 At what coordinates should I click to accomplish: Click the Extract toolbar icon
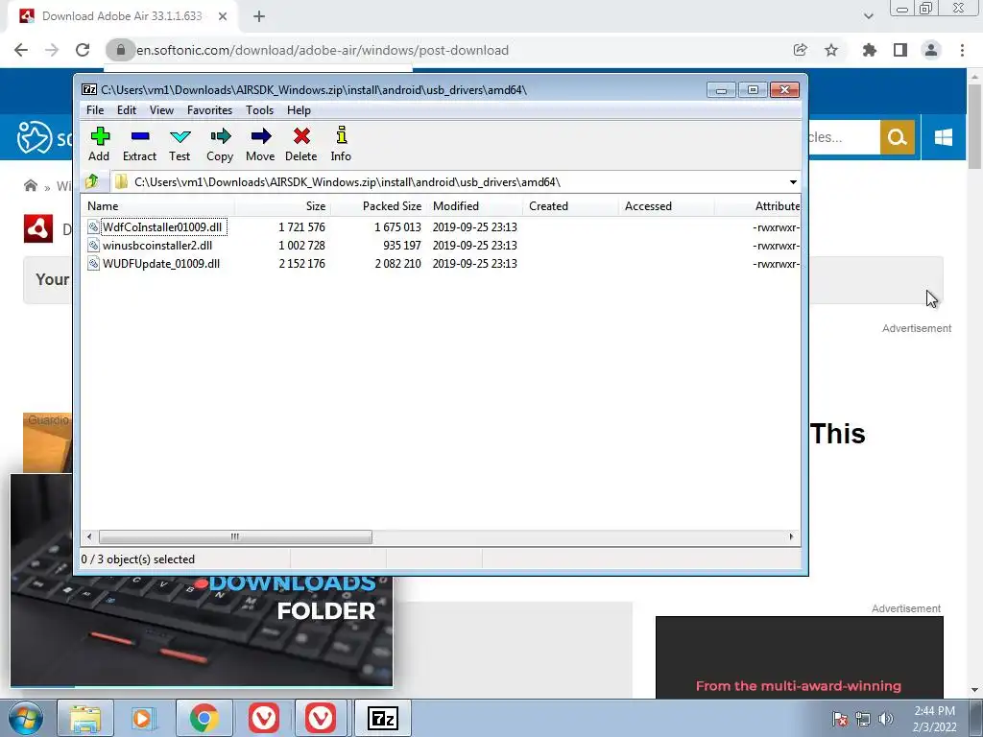click(139, 144)
